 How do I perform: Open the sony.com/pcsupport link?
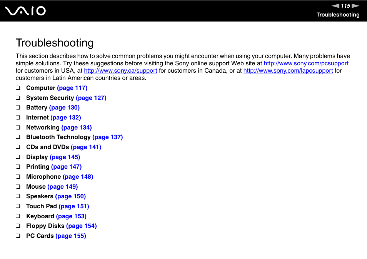[306, 63]
